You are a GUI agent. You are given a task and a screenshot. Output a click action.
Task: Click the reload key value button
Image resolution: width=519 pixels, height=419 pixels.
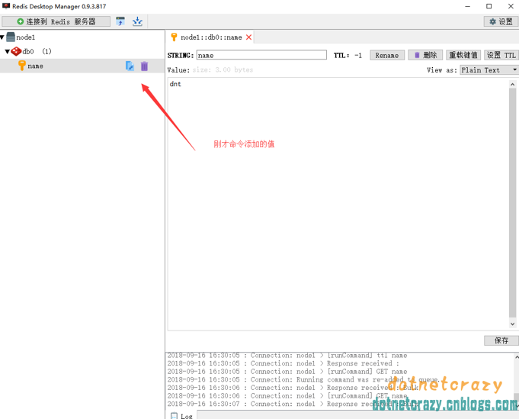[x=463, y=55]
